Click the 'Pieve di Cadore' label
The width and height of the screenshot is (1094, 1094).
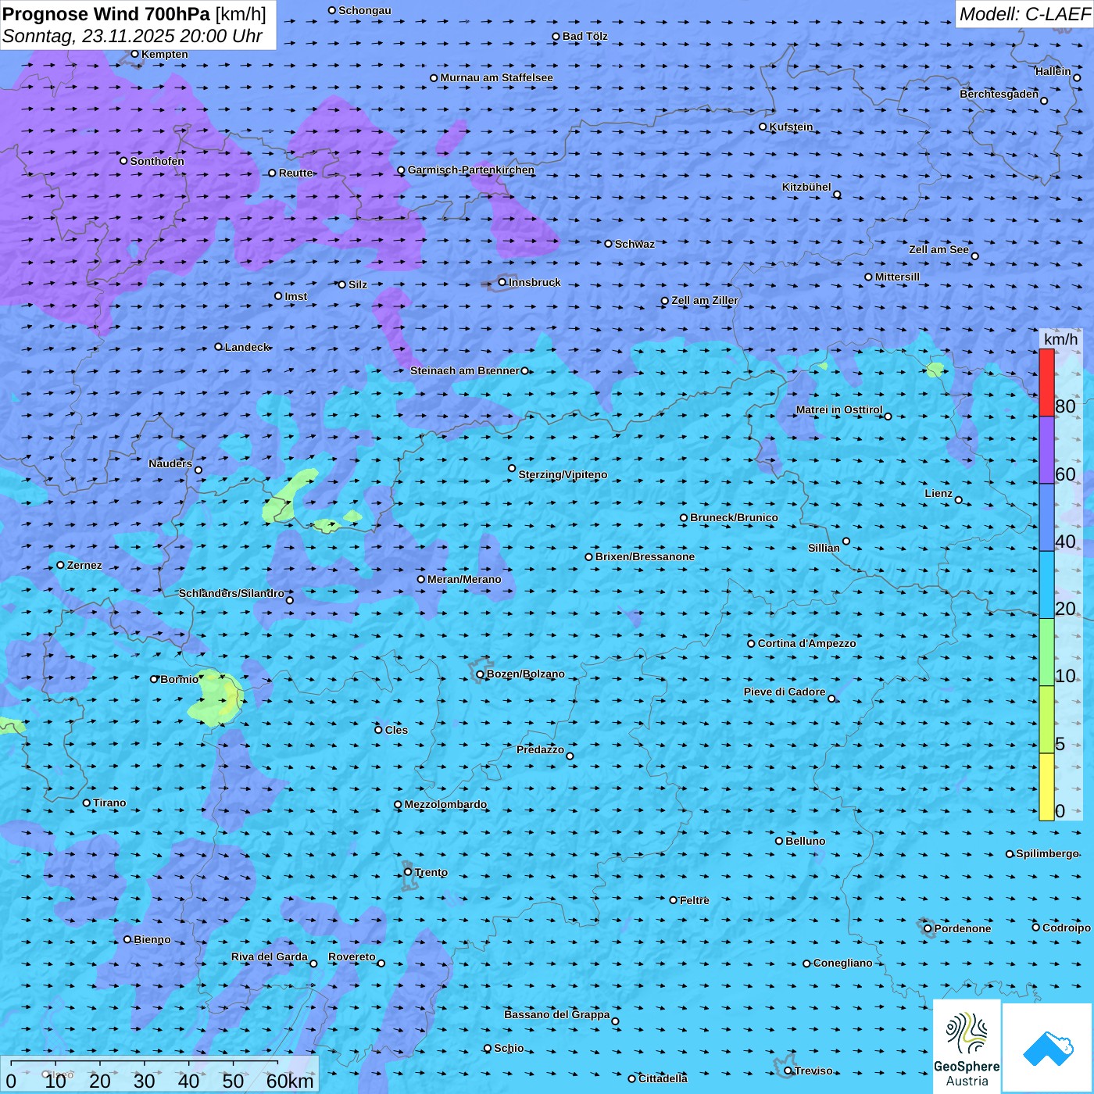[x=785, y=692]
